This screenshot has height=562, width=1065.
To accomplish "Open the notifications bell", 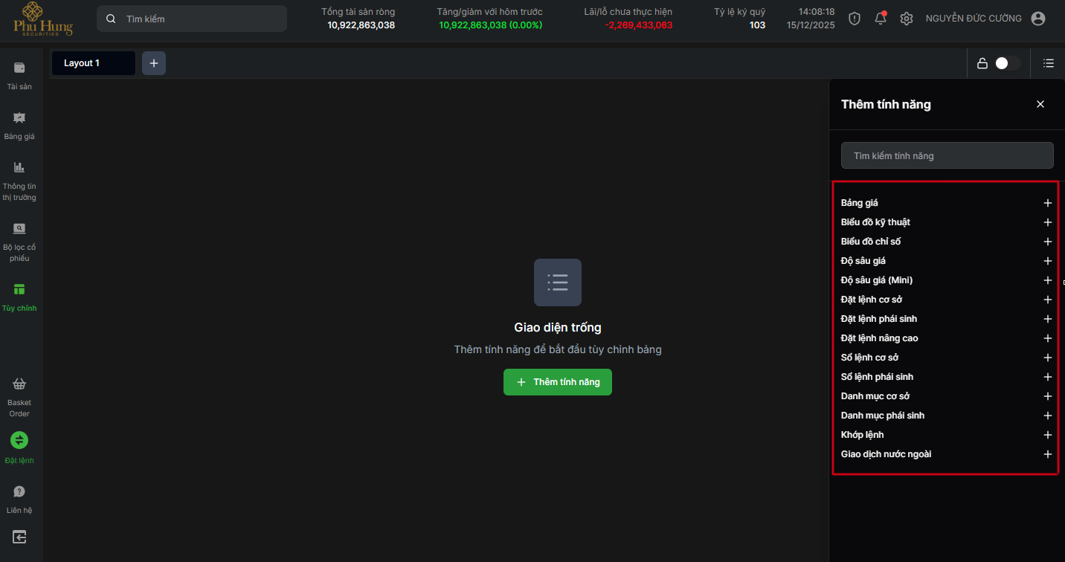I will coord(881,19).
